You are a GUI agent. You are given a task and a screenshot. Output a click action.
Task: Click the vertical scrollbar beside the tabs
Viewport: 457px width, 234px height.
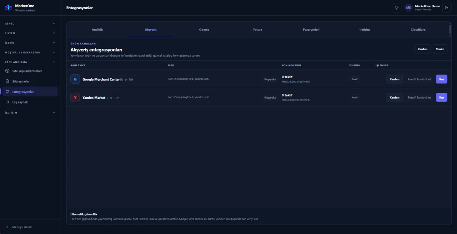450,30
